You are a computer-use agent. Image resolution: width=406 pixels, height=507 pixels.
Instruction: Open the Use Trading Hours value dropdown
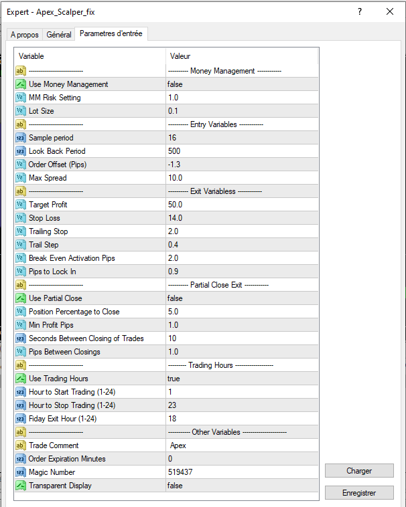point(241,379)
